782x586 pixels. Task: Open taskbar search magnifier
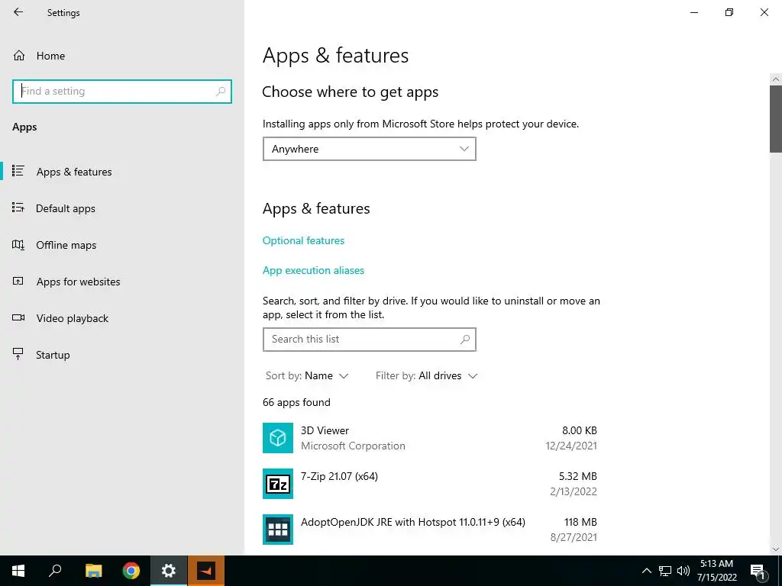coord(55,571)
